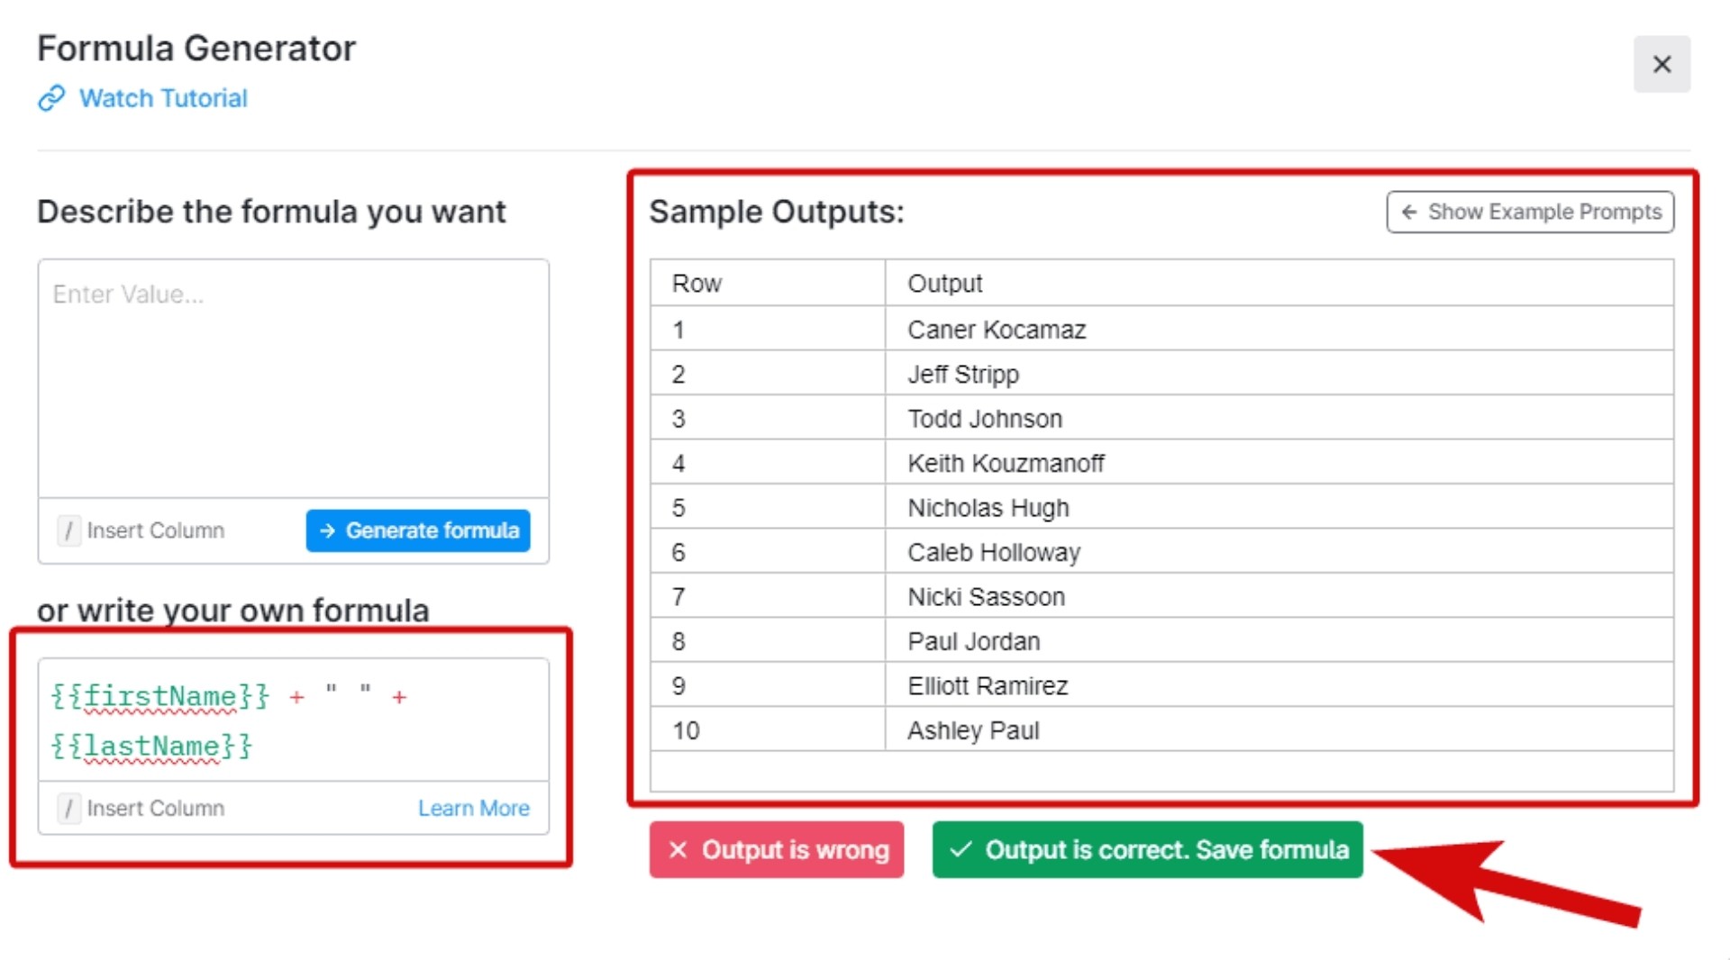
Task: Click the slash icon in lower Insert Column
Action: (68, 808)
